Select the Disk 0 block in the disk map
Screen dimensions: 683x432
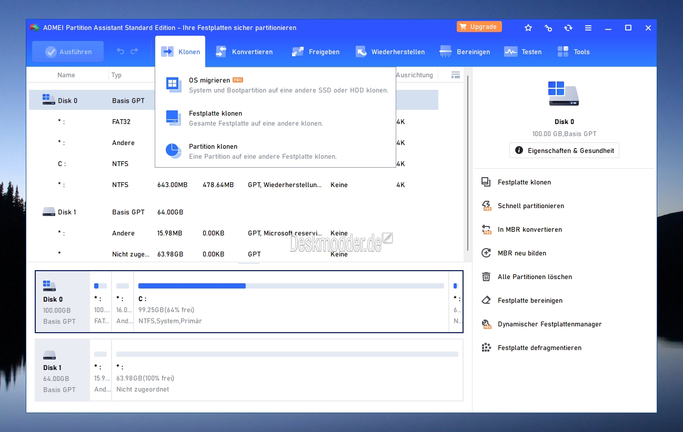[63, 302]
